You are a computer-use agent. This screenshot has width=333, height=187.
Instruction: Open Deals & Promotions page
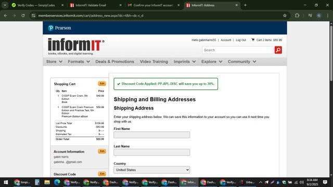114,61
